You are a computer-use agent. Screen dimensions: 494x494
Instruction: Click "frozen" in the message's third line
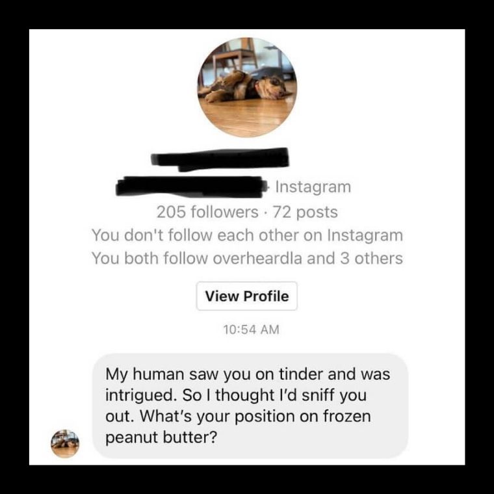click(347, 416)
